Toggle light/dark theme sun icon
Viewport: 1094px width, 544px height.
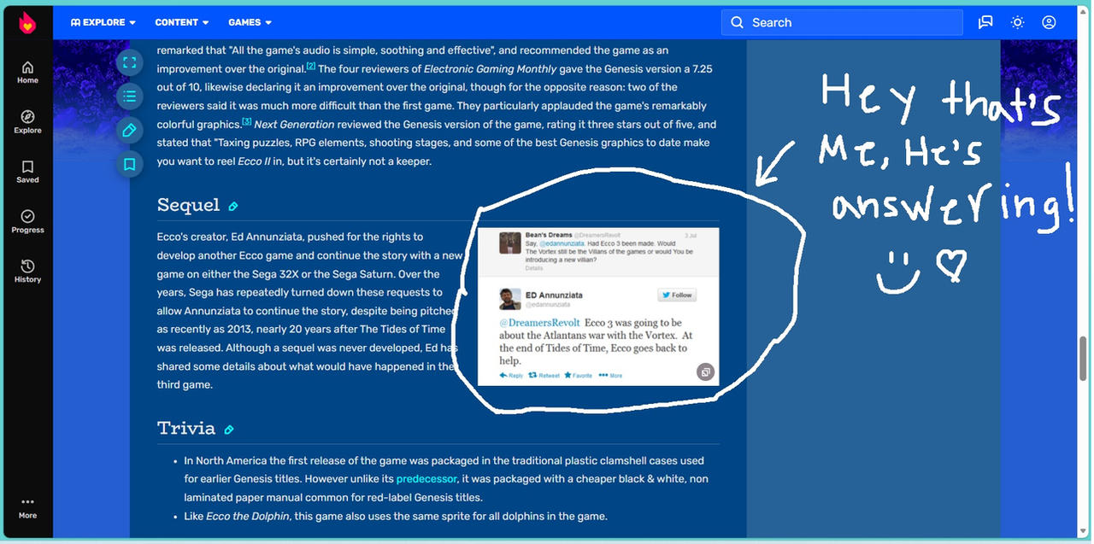pyautogui.click(x=1017, y=22)
